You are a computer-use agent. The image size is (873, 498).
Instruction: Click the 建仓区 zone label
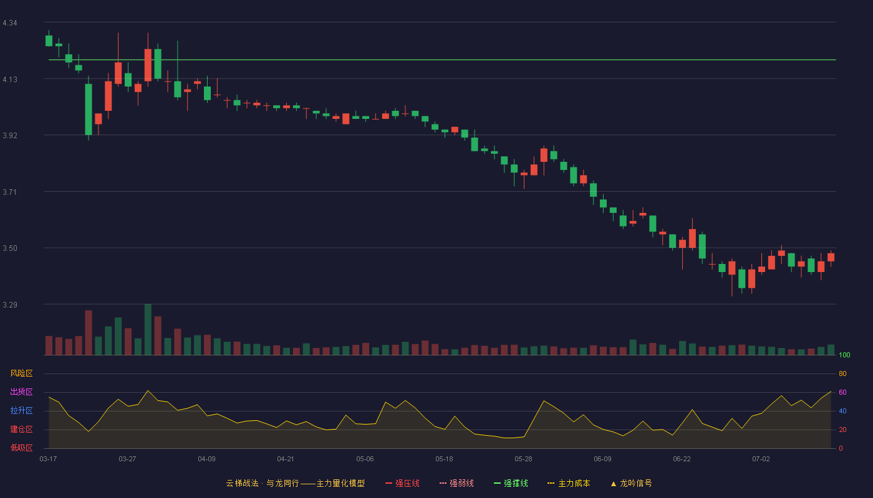click(22, 430)
